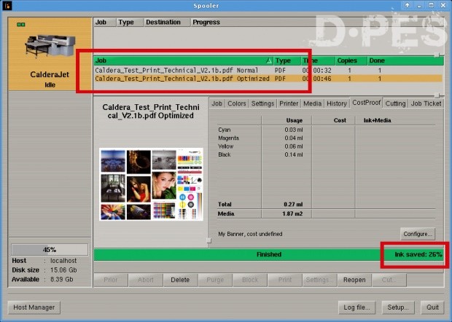Select the Optimized test print job row
This screenshot has height=322, width=452.
(268, 79)
